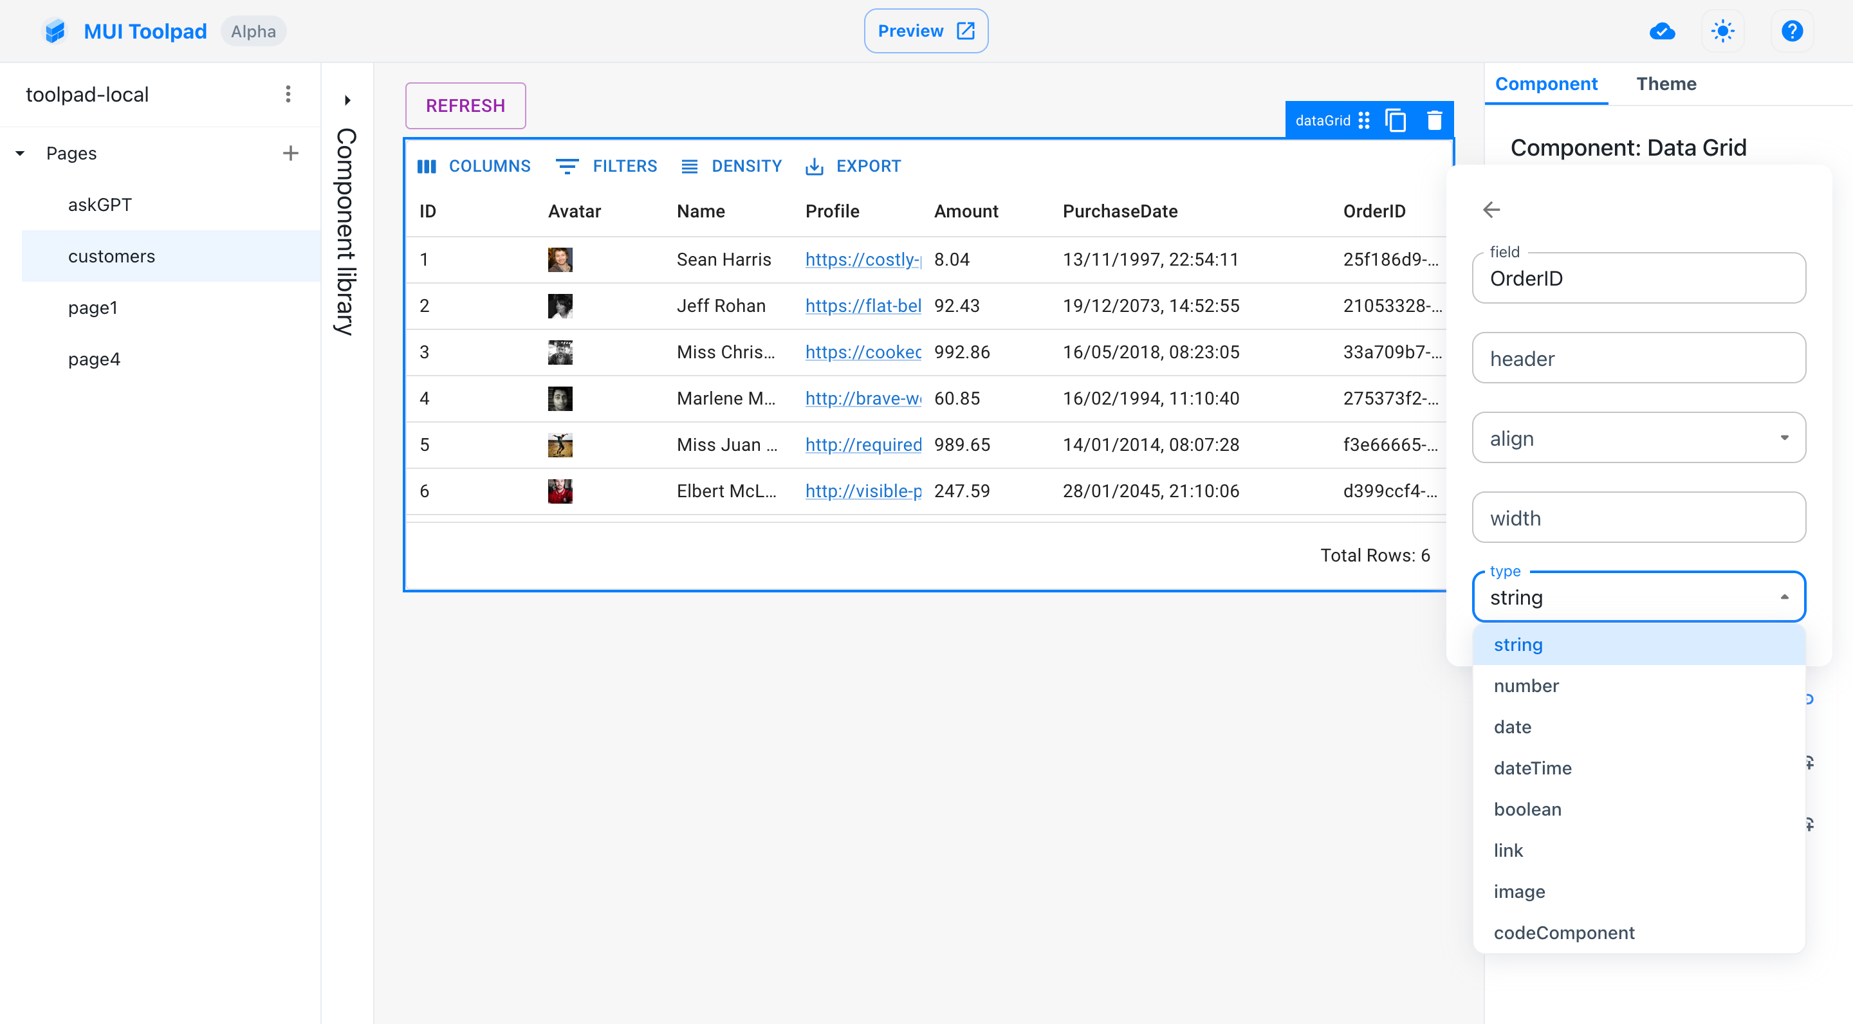Click the https://costly- profile link
Screen dimensions: 1853x1024
[864, 259]
